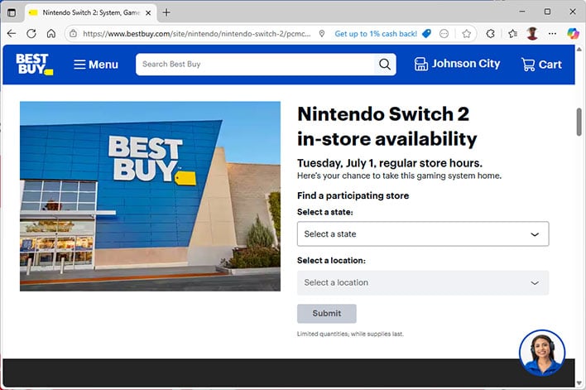Select the Nintendo Switch 2 browser tab
The image size is (586, 390).
90,12
